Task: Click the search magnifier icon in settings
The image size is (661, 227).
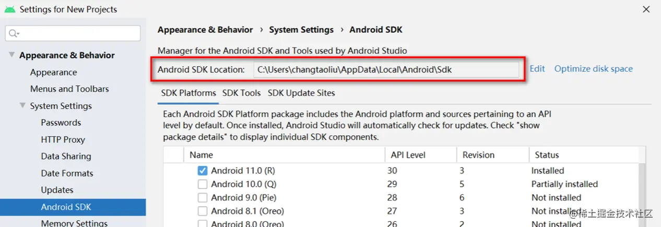Action: coord(13,33)
